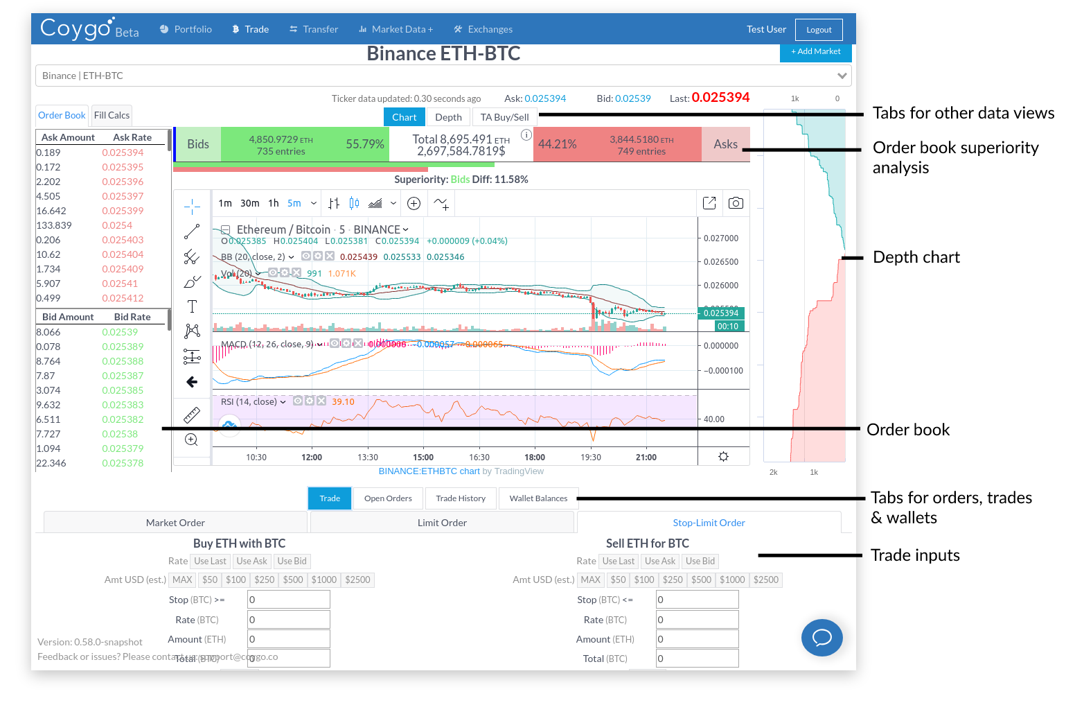Select the text annotation tool
The height and width of the screenshot is (705, 1066).
tap(192, 306)
